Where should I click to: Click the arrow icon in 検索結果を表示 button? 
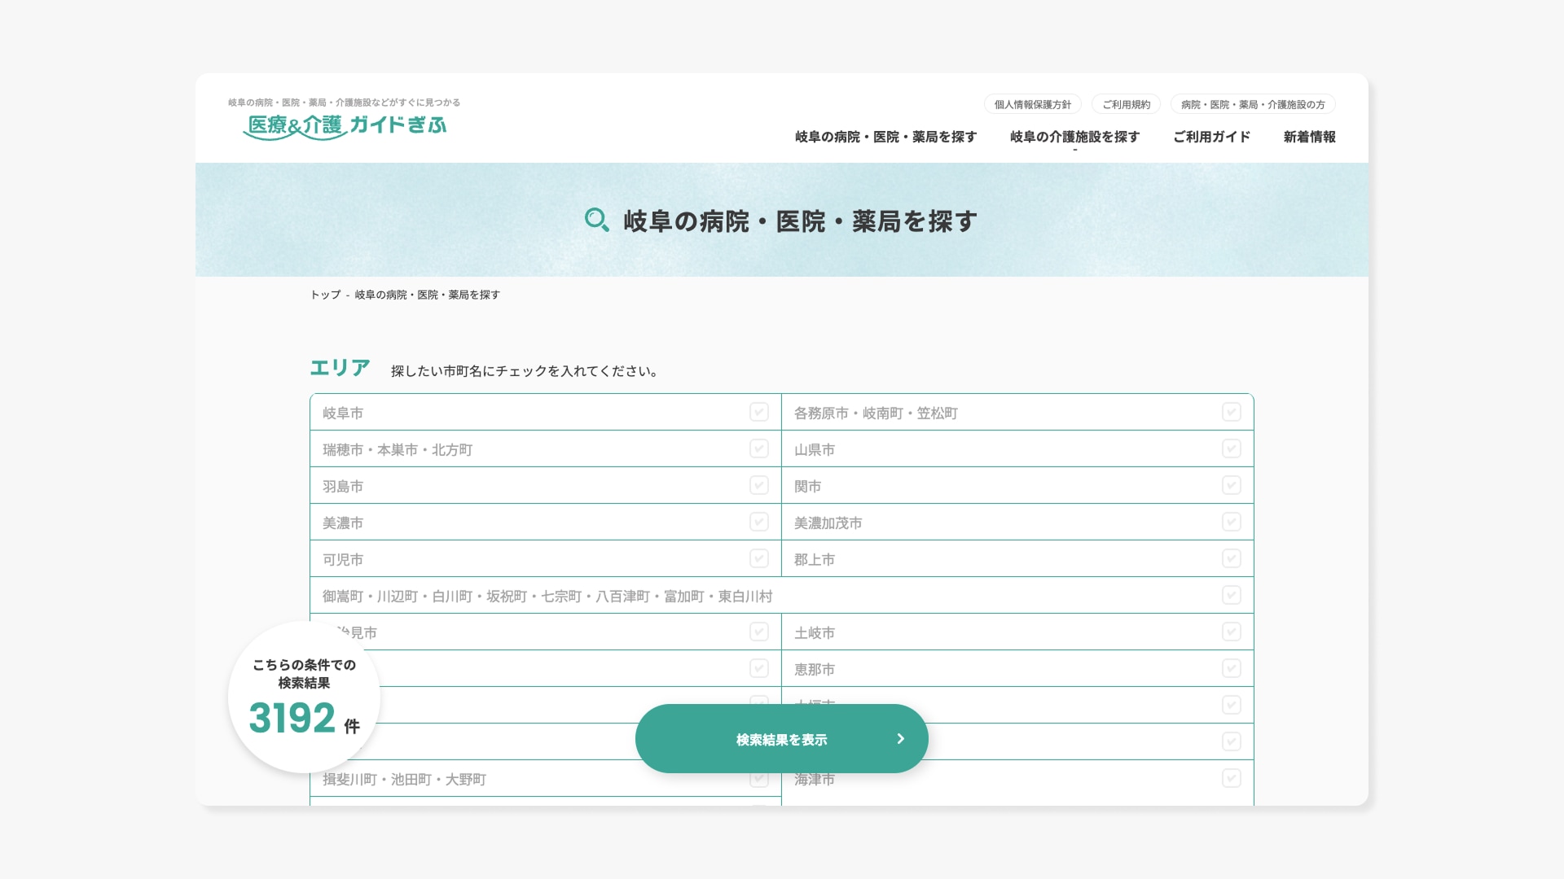[x=900, y=739]
